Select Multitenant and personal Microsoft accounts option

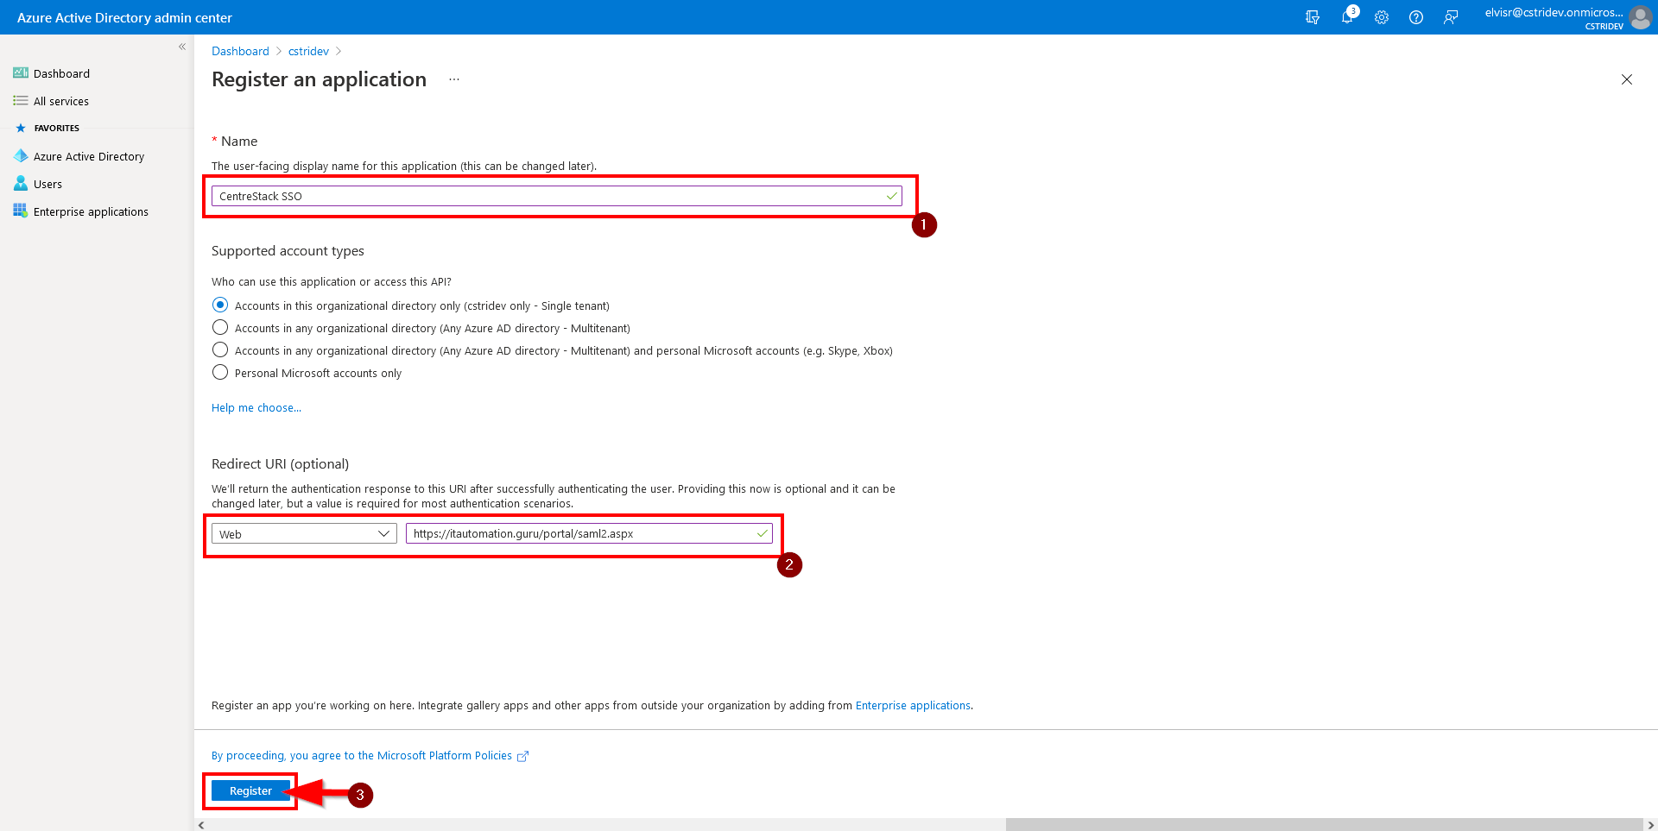pyautogui.click(x=220, y=349)
